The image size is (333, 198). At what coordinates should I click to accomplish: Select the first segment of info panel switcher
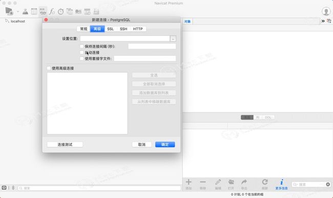point(247,118)
